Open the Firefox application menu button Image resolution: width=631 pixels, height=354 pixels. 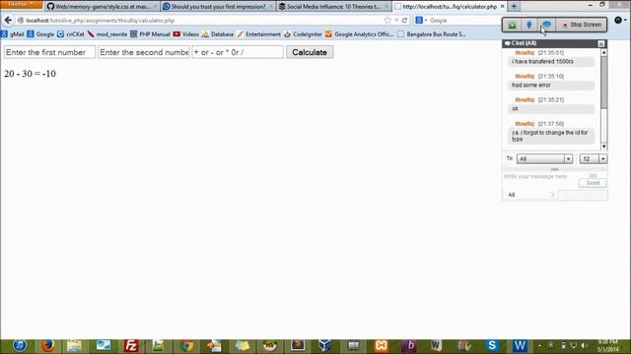[x=21, y=4]
